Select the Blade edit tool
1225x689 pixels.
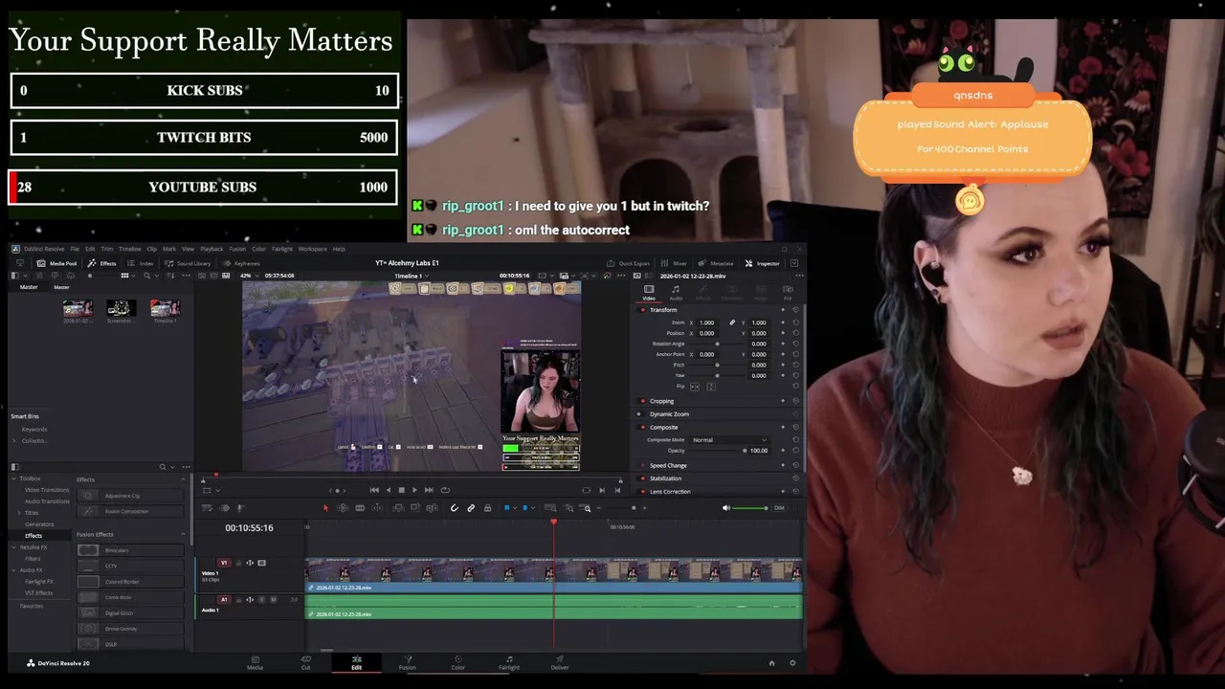click(x=360, y=508)
